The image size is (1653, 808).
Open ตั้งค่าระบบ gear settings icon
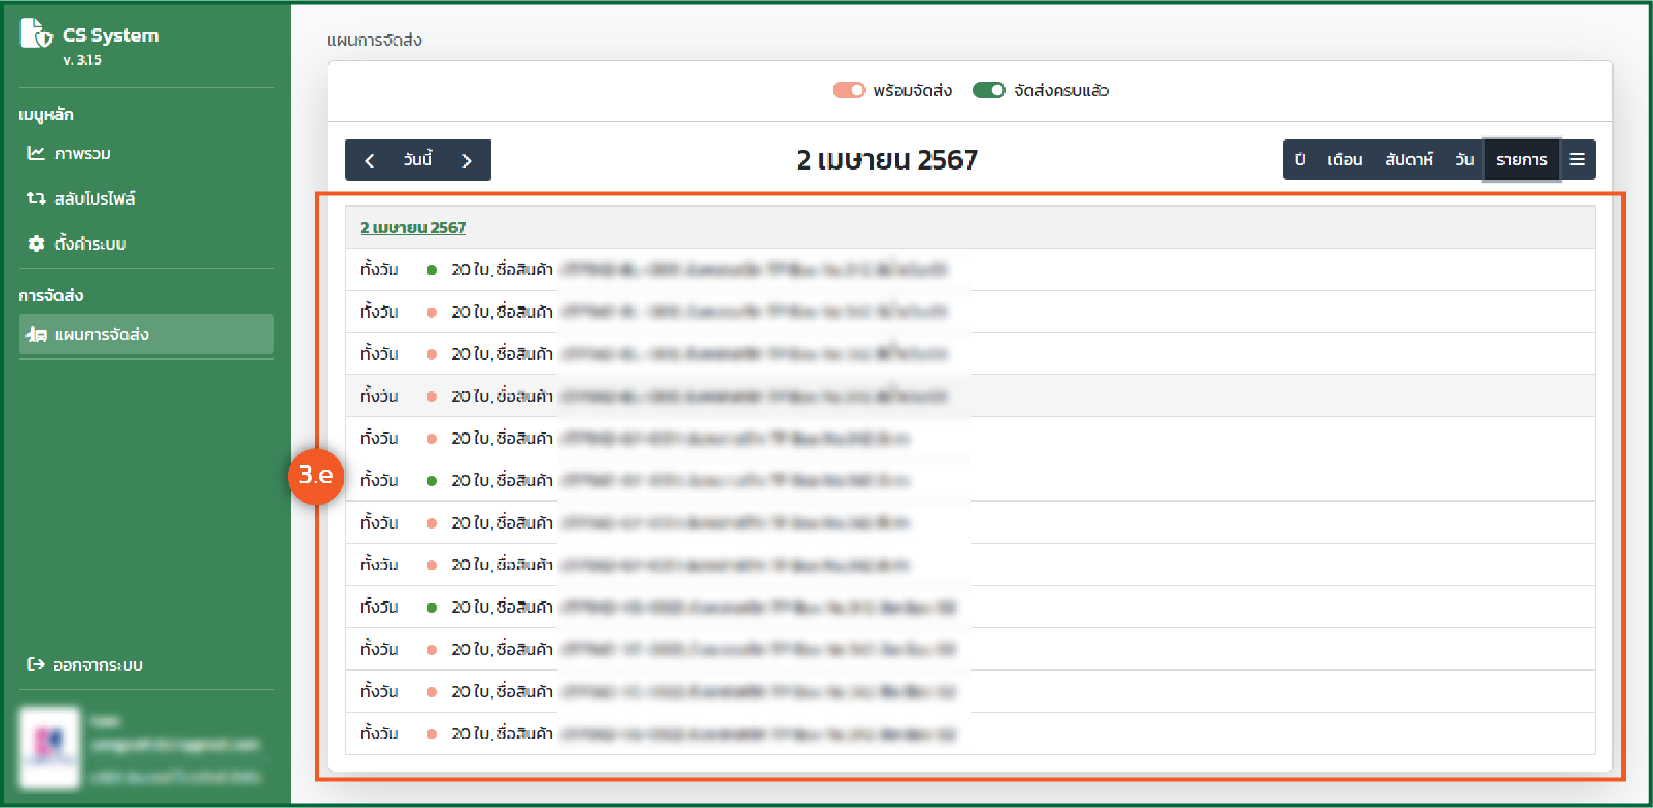[36, 244]
